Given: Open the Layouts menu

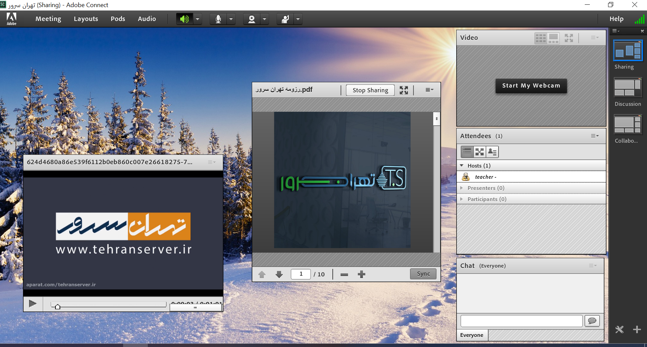Looking at the screenshot, I should click(86, 19).
